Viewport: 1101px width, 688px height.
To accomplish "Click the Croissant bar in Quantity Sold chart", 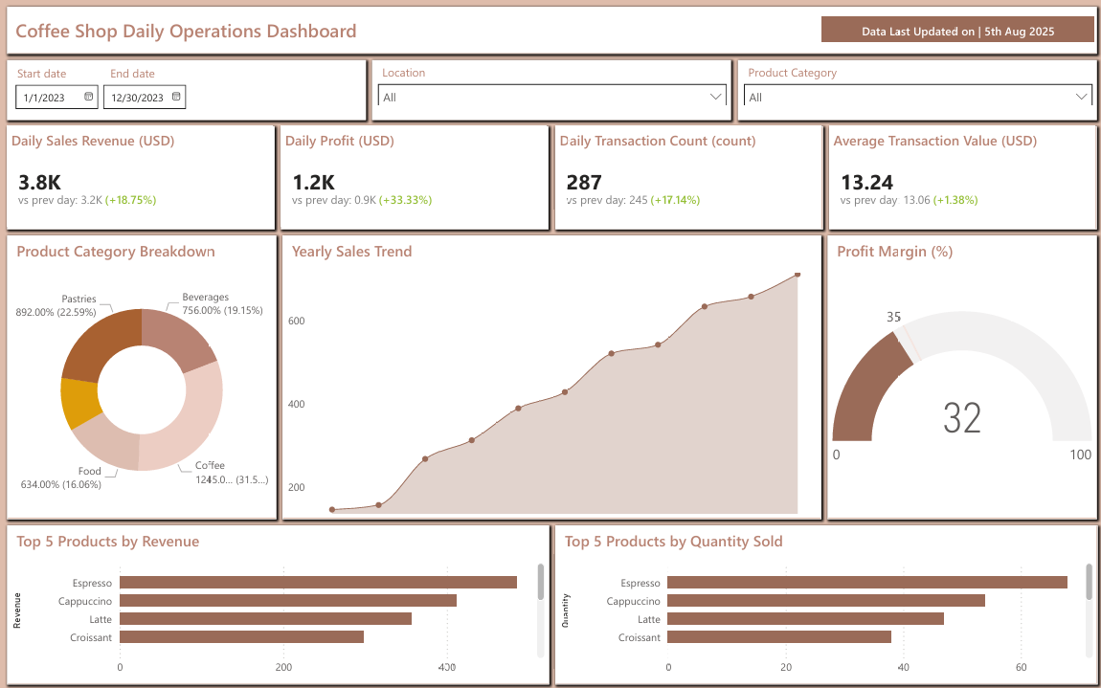I will click(x=779, y=637).
